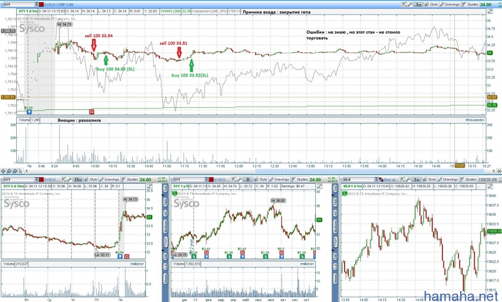
Task: Click the Buttons side tab left of the daily chart
Action: 166,226
